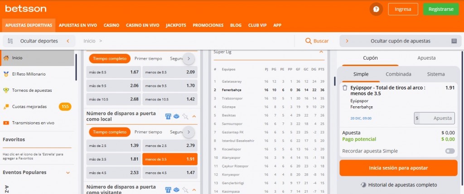The image size is (464, 194).
Task: Open El Reto Millonario from sidebar
Action: coord(29,74)
